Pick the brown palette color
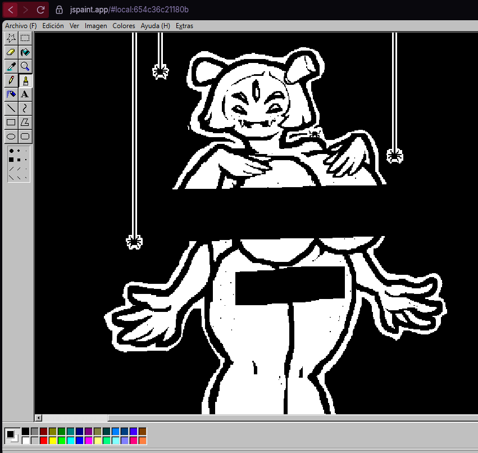This screenshot has height=453, width=478. [143, 431]
